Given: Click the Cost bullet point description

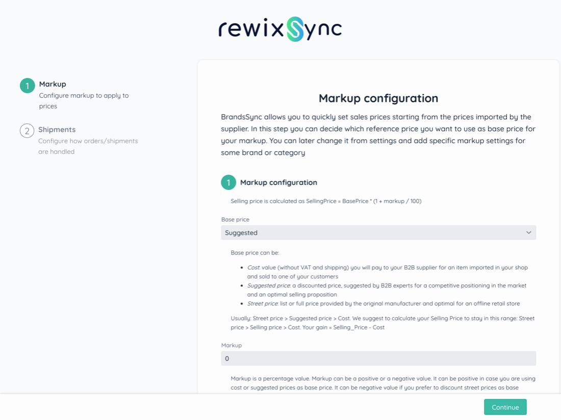Looking at the screenshot, I should [x=387, y=272].
